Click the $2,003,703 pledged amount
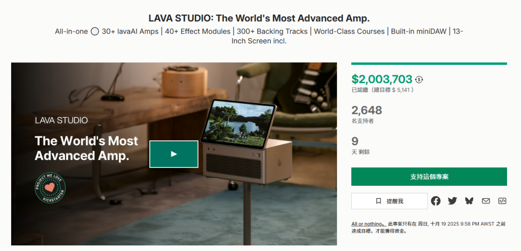Screen dimensions: 521x251 pos(382,79)
